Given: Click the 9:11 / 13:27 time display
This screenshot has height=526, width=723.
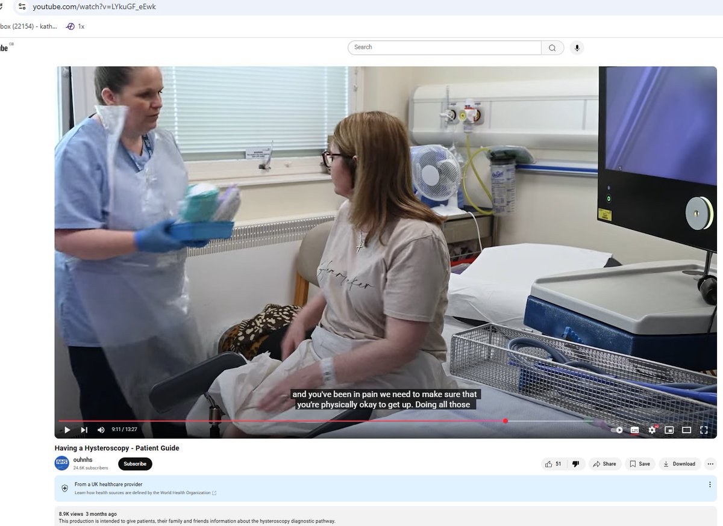Looking at the screenshot, I should (x=124, y=430).
